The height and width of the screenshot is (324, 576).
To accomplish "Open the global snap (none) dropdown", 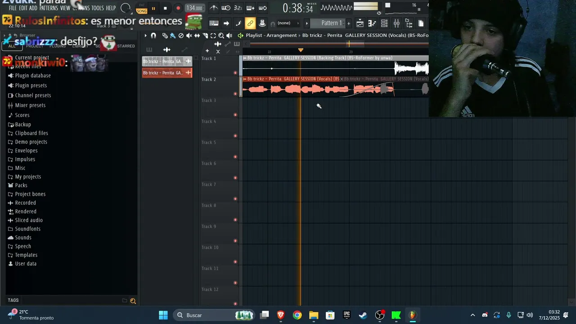I will click(x=288, y=23).
